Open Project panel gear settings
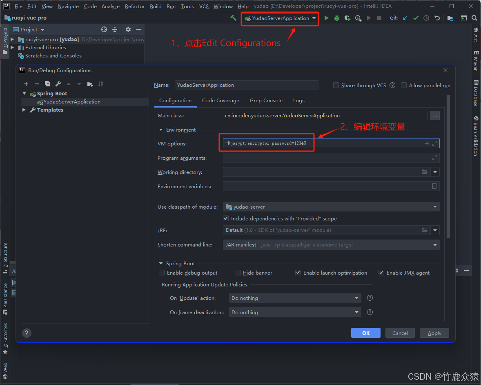The height and width of the screenshot is (385, 481). 128,29
